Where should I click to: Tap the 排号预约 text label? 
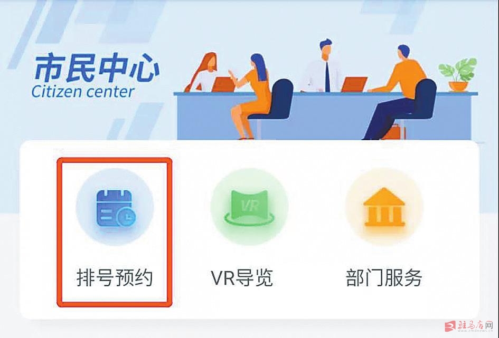115,277
